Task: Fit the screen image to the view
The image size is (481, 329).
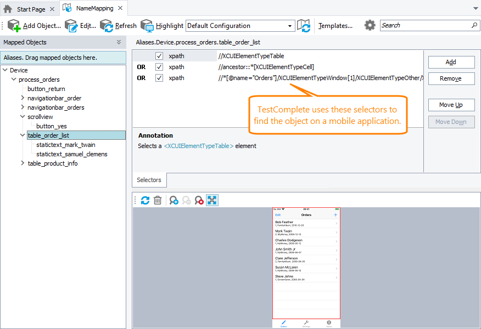Action: point(212,200)
